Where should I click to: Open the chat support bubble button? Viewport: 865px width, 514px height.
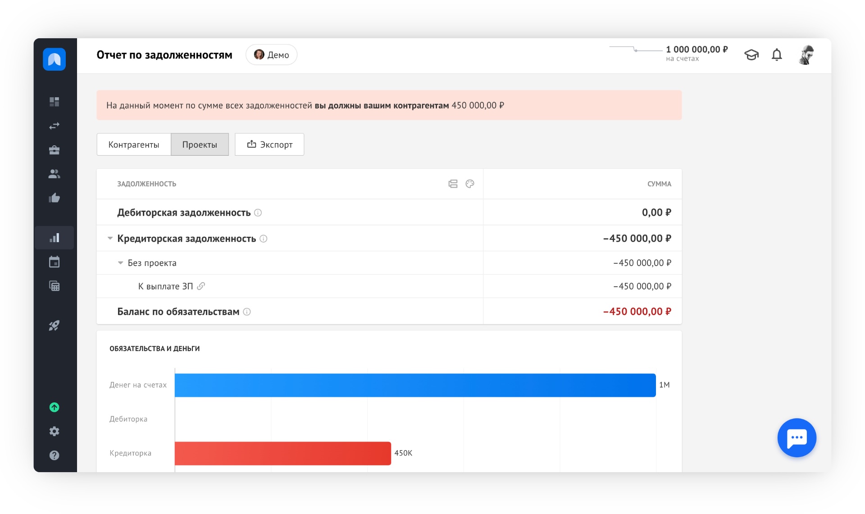click(x=797, y=437)
